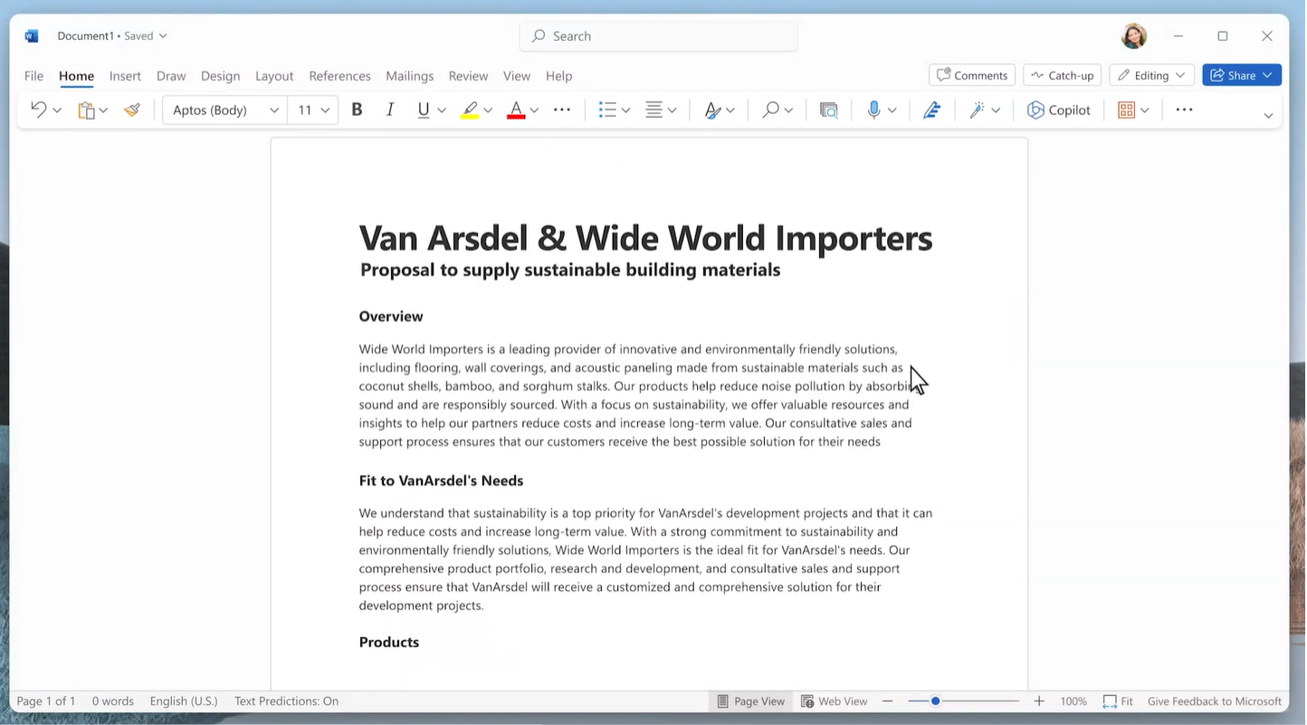Expand the Paste options arrow

103,110
